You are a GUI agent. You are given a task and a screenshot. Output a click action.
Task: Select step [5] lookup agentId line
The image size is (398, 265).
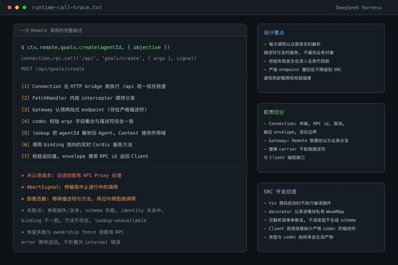click(x=93, y=133)
